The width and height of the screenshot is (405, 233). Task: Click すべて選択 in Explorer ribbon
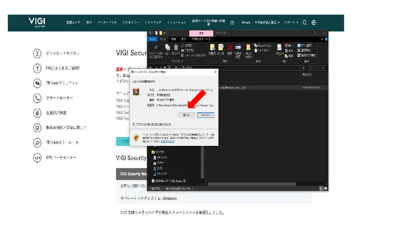pyautogui.click(x=305, y=45)
